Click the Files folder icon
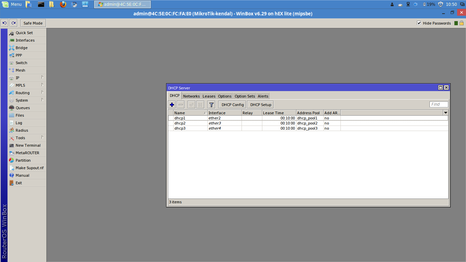Viewport: 466px width, 262px height. [12, 115]
